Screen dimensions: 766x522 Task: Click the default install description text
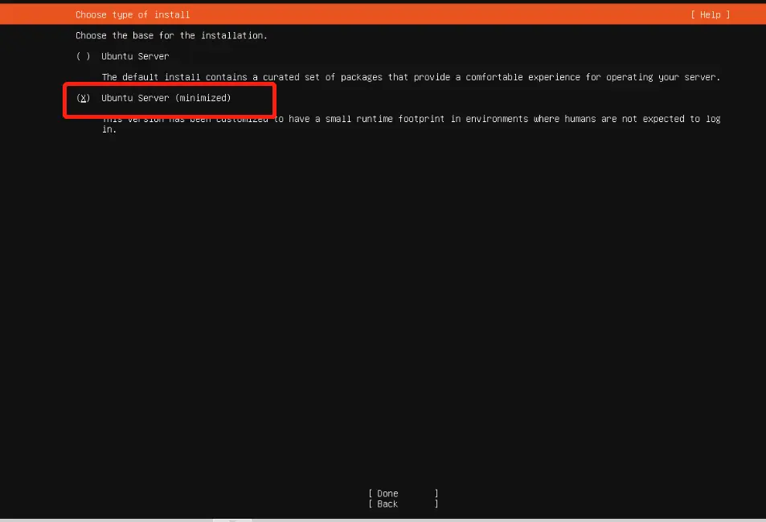411,77
